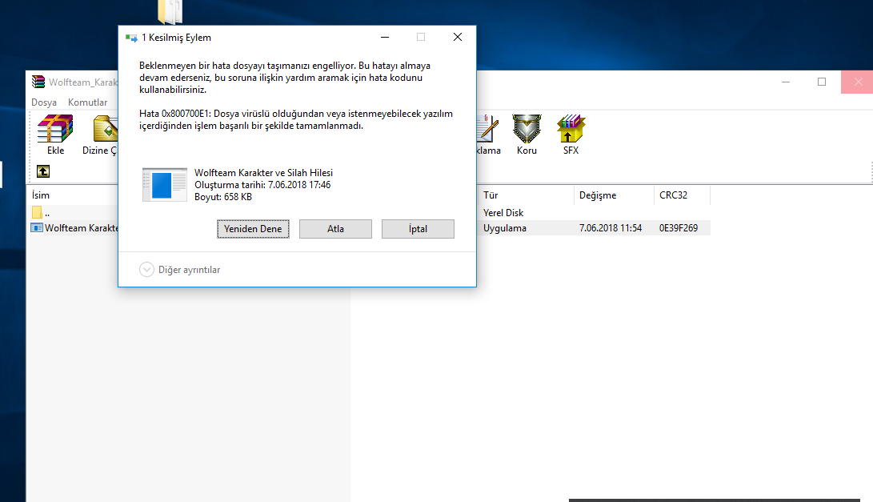
Task: Click the desktop folder icon above dialog
Action: coord(170,12)
